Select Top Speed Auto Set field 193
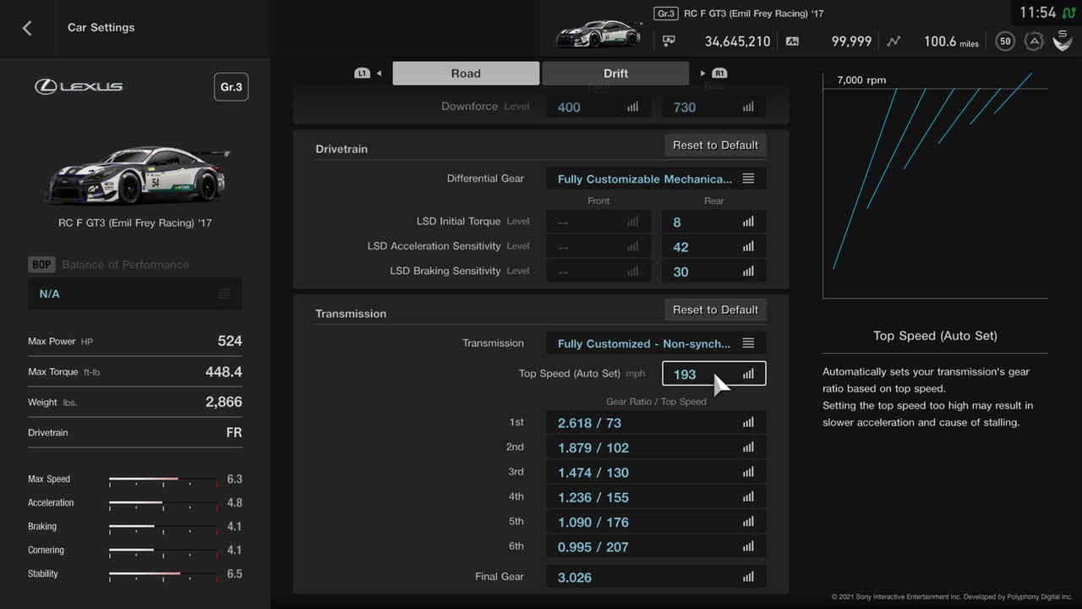This screenshot has height=609, width=1082. coord(714,374)
